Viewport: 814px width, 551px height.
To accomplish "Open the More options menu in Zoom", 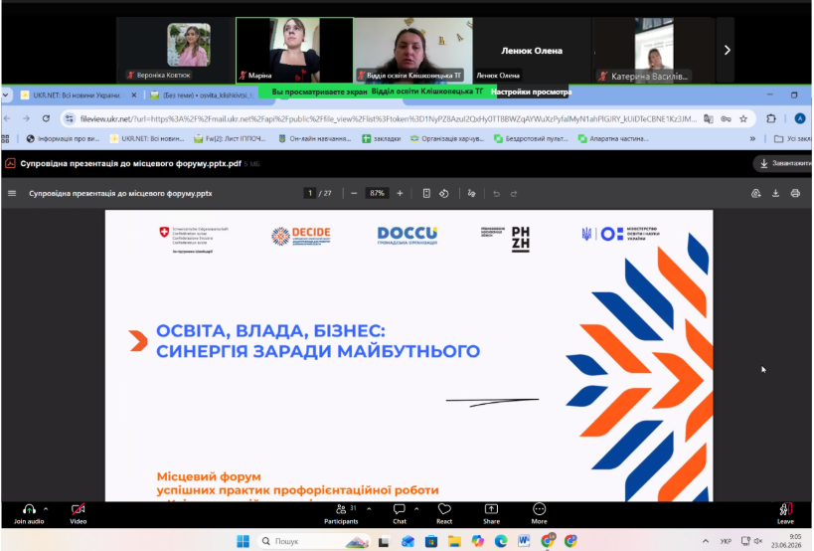I will [x=539, y=513].
